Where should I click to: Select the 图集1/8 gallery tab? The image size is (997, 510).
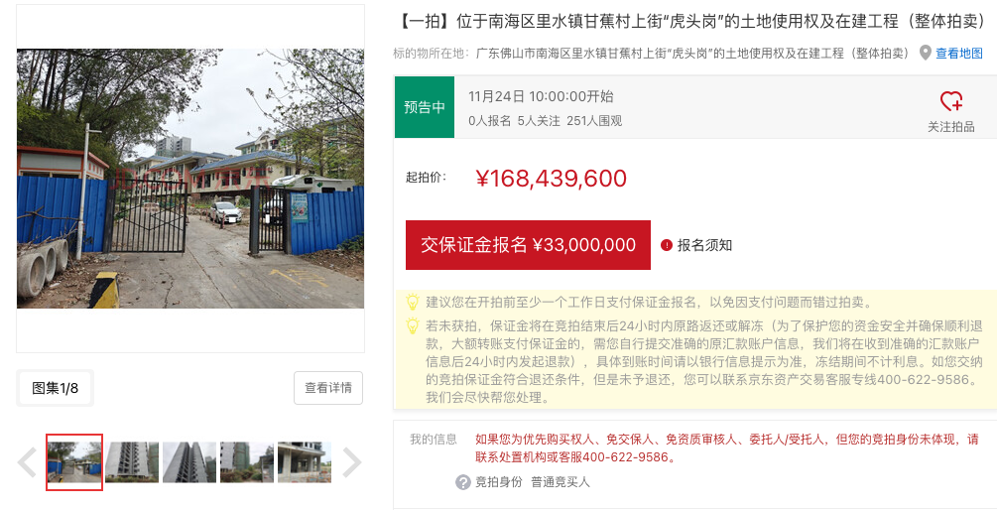tap(55, 388)
